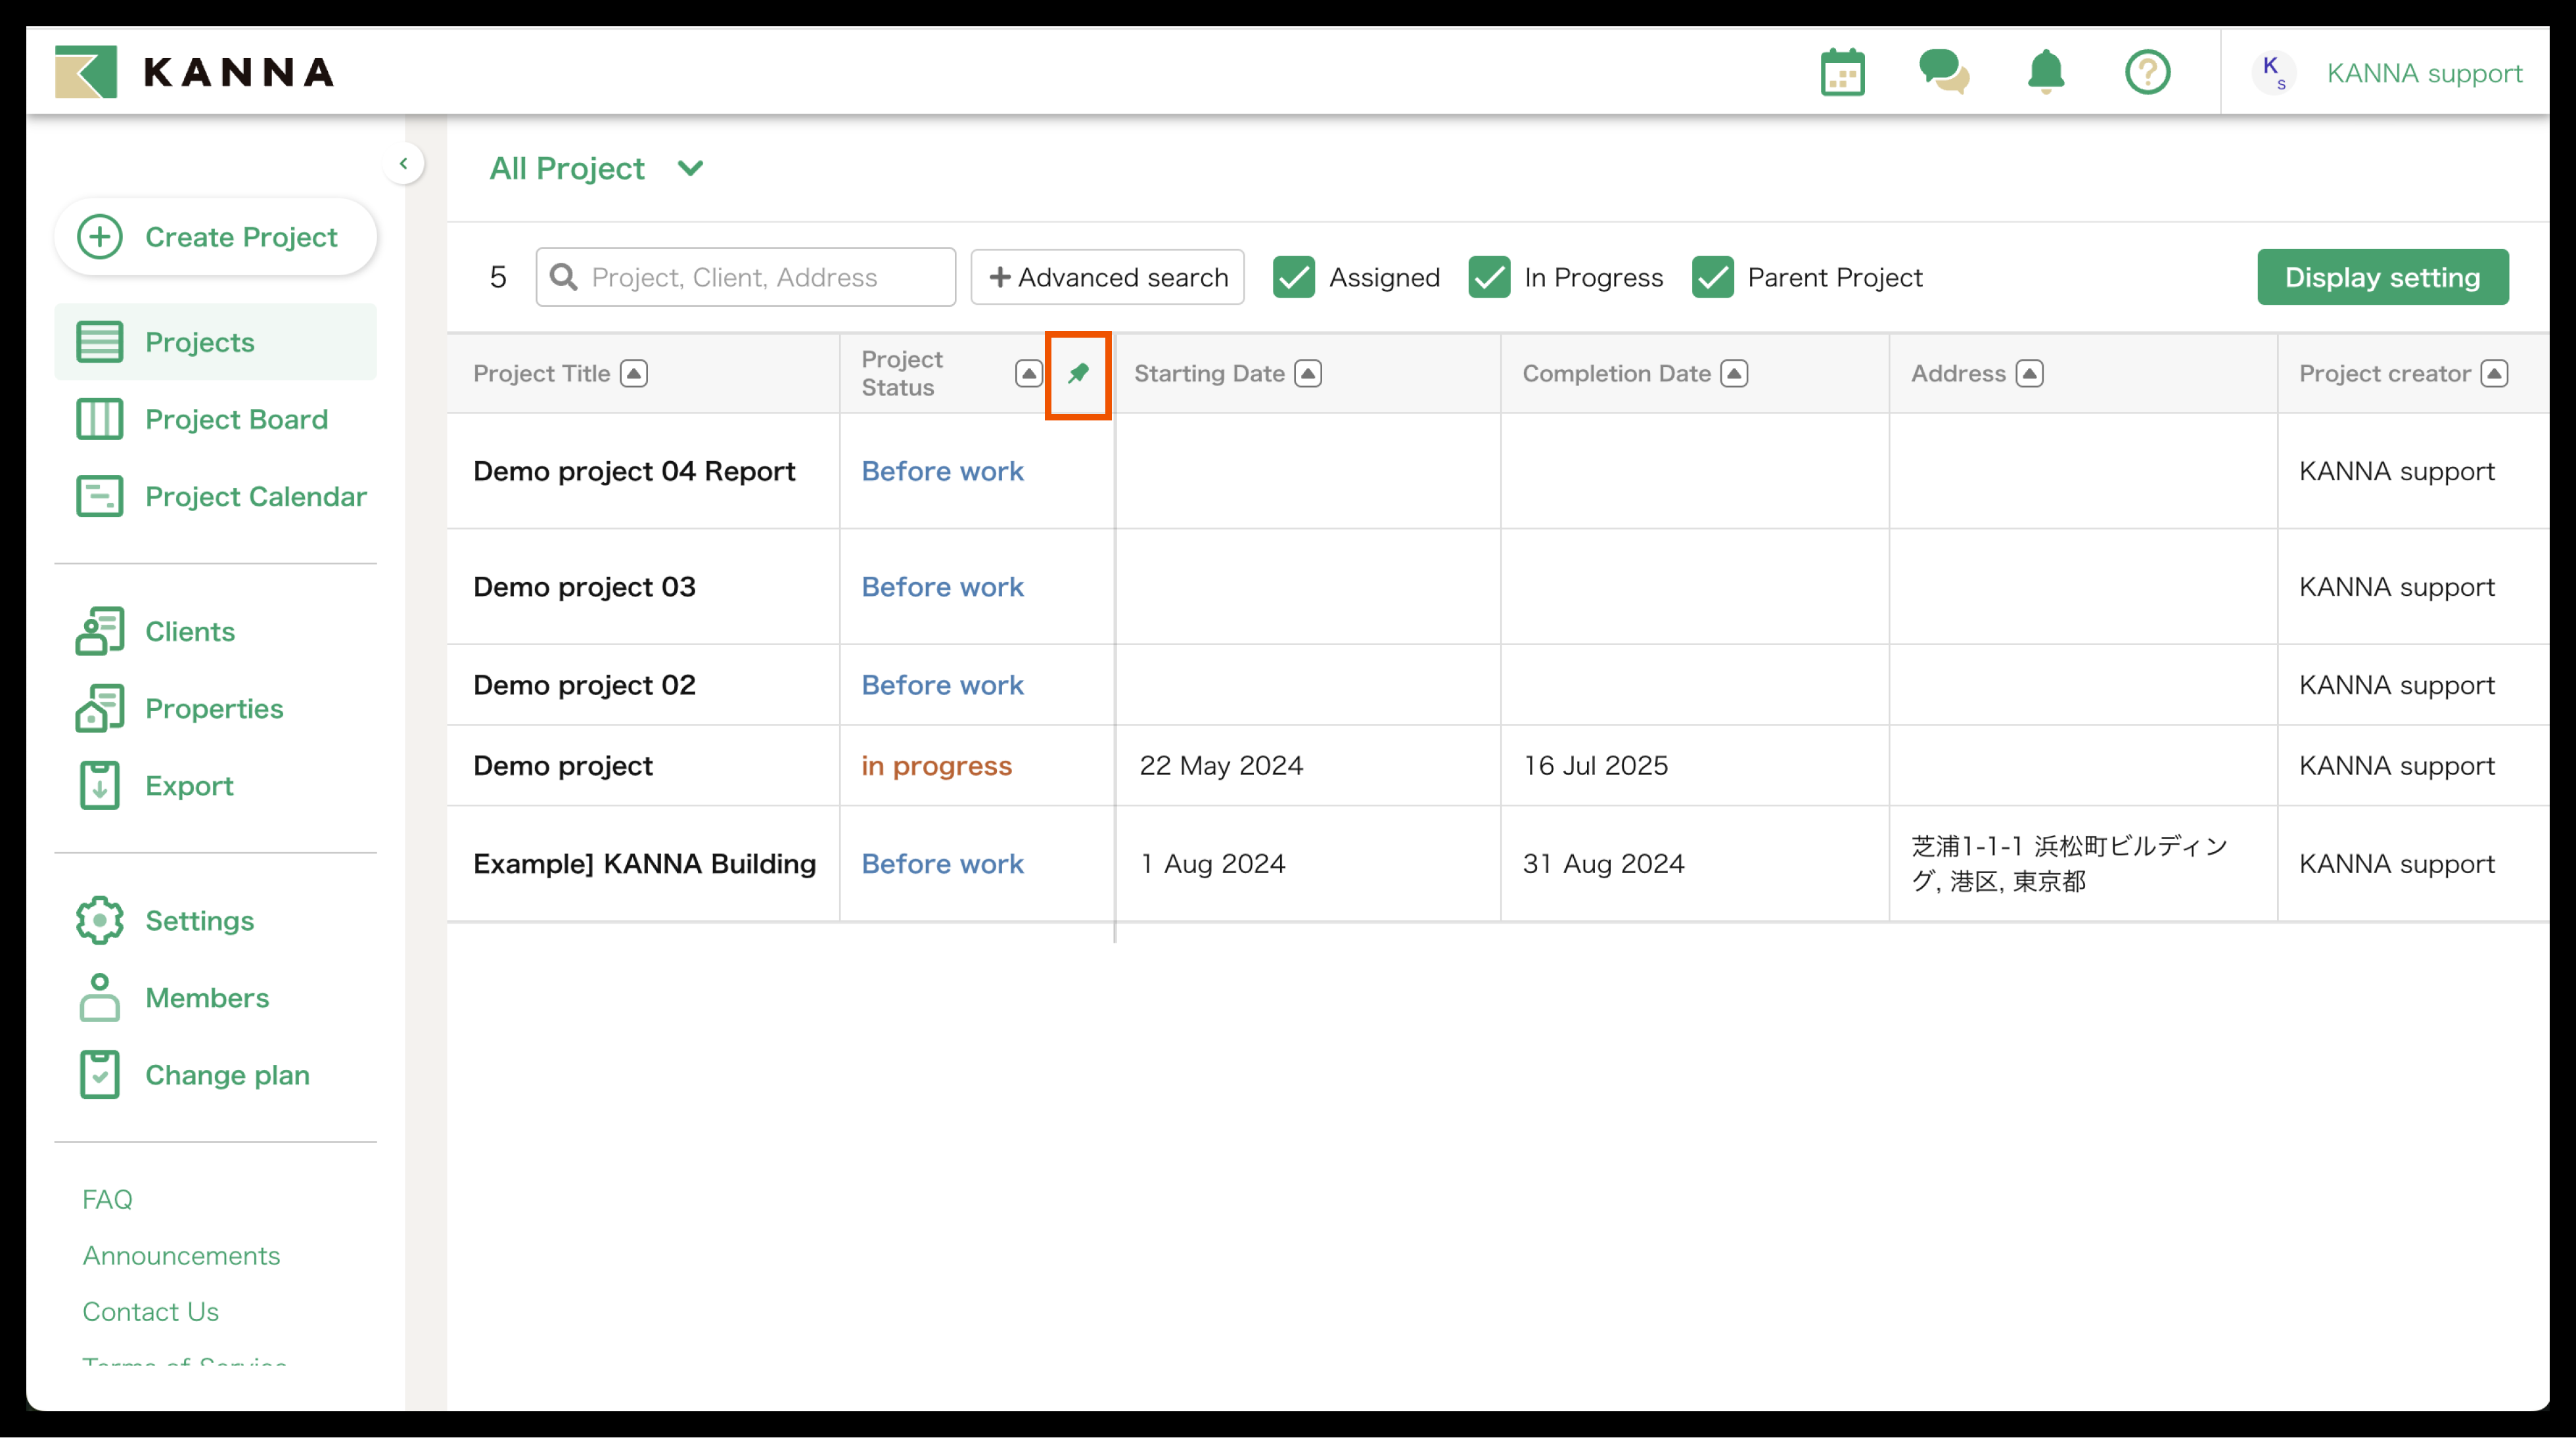Open the calendar icon in top bar
This screenshot has height=1438, width=2576.
[x=1842, y=72]
